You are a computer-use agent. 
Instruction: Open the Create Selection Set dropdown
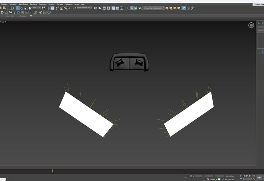click(x=85, y=8)
